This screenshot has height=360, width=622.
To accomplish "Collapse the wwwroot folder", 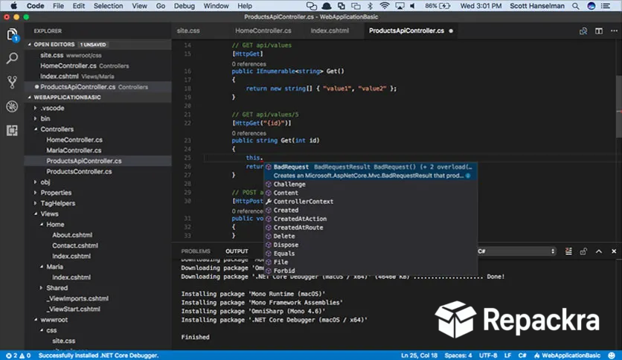I will pyautogui.click(x=36, y=320).
